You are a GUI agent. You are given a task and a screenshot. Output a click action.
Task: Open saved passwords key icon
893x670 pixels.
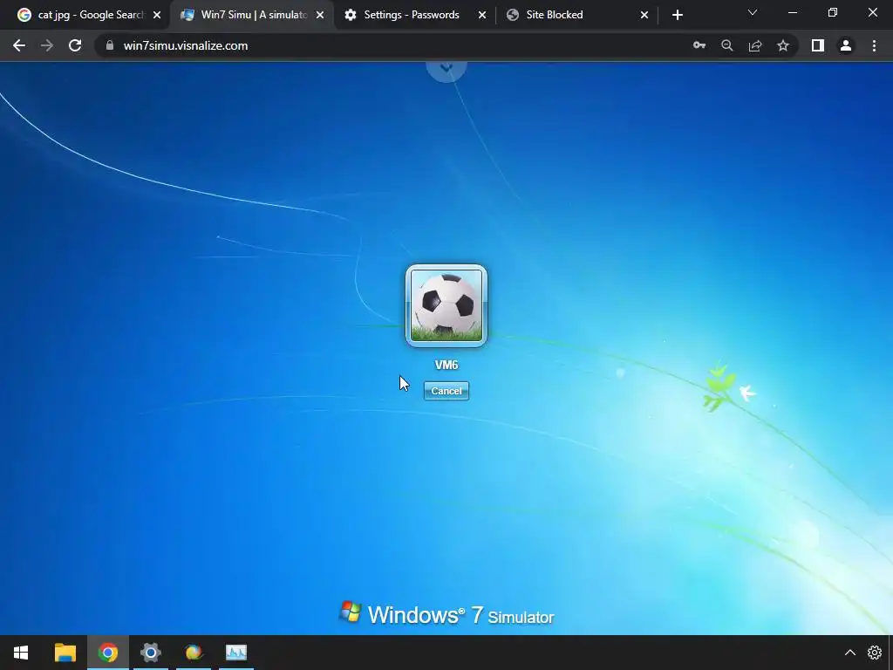point(699,45)
